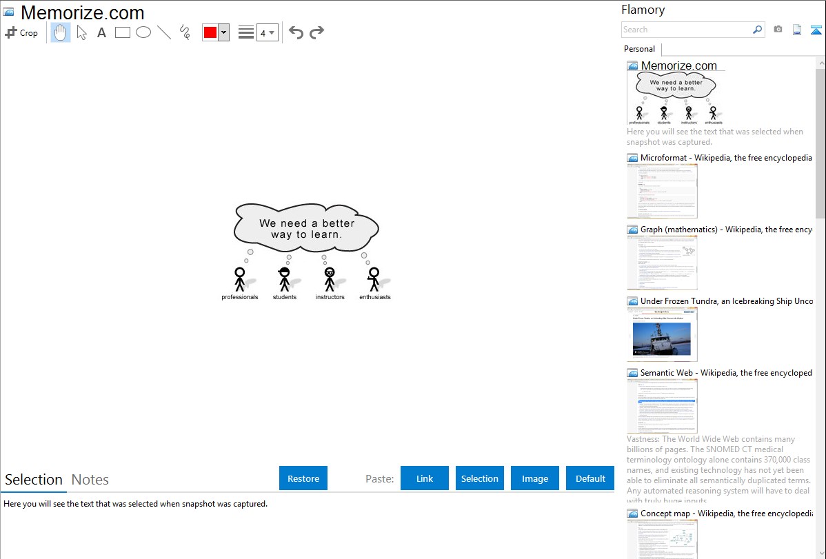Click the red color swatch

coord(210,32)
